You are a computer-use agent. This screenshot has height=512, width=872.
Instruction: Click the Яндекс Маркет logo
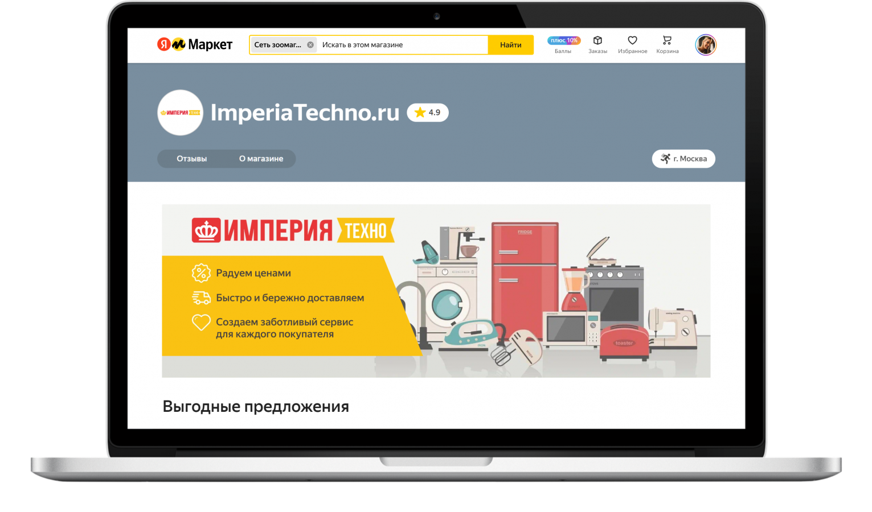[x=195, y=44]
